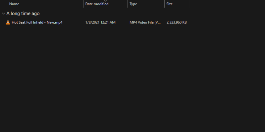The width and height of the screenshot is (265, 132).
Task: Click blank row space right of 2,323,960 KB
Action: click(225, 22)
